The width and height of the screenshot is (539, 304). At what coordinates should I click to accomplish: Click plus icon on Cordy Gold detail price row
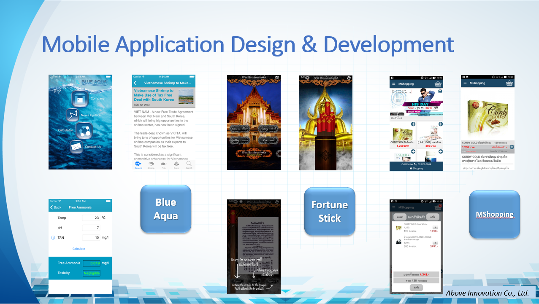click(x=512, y=147)
